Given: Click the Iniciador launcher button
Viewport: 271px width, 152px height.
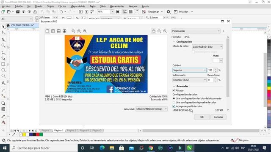Looking at the screenshot, I should 183,12.
